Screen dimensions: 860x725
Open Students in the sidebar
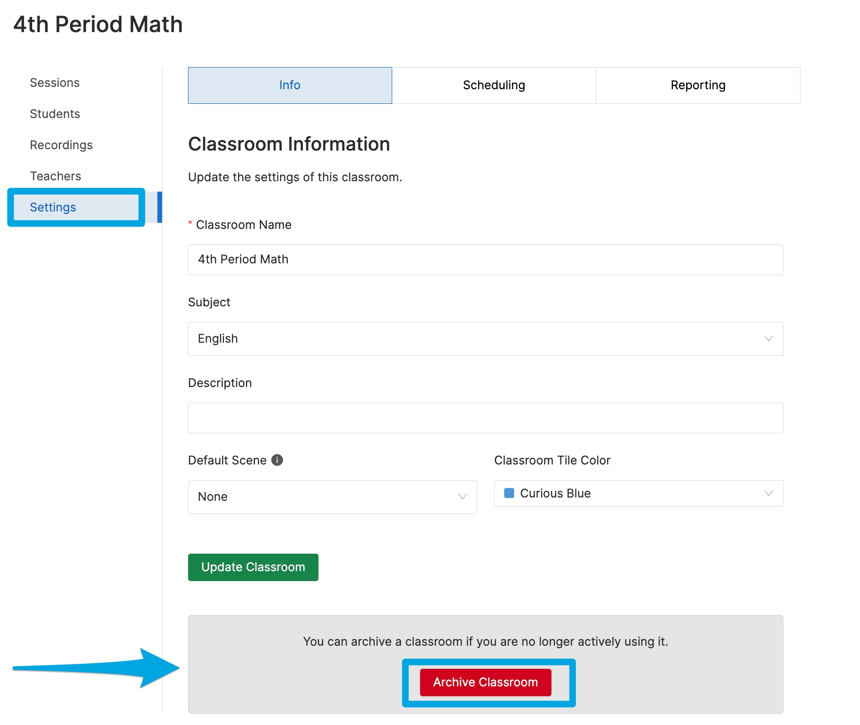[55, 114]
